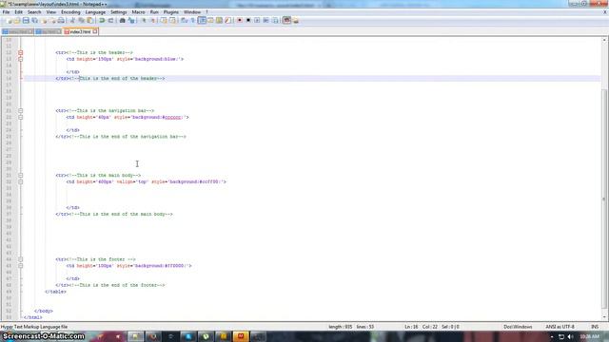The width and height of the screenshot is (609, 342).
Task: Toggle Word wrap toolbar icon
Action: [184, 21]
